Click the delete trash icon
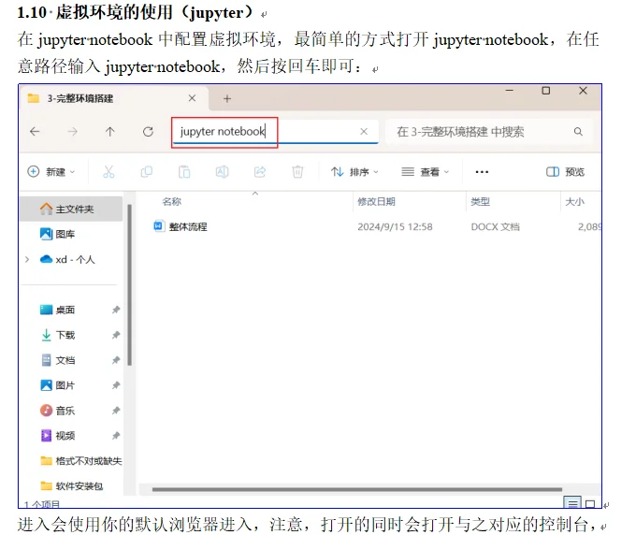636x535 pixels. (x=297, y=172)
